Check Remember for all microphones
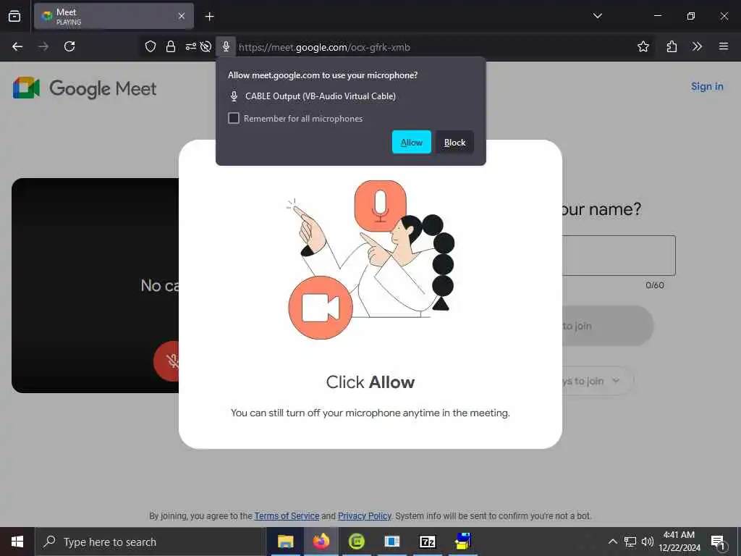741x556 pixels. (234, 118)
